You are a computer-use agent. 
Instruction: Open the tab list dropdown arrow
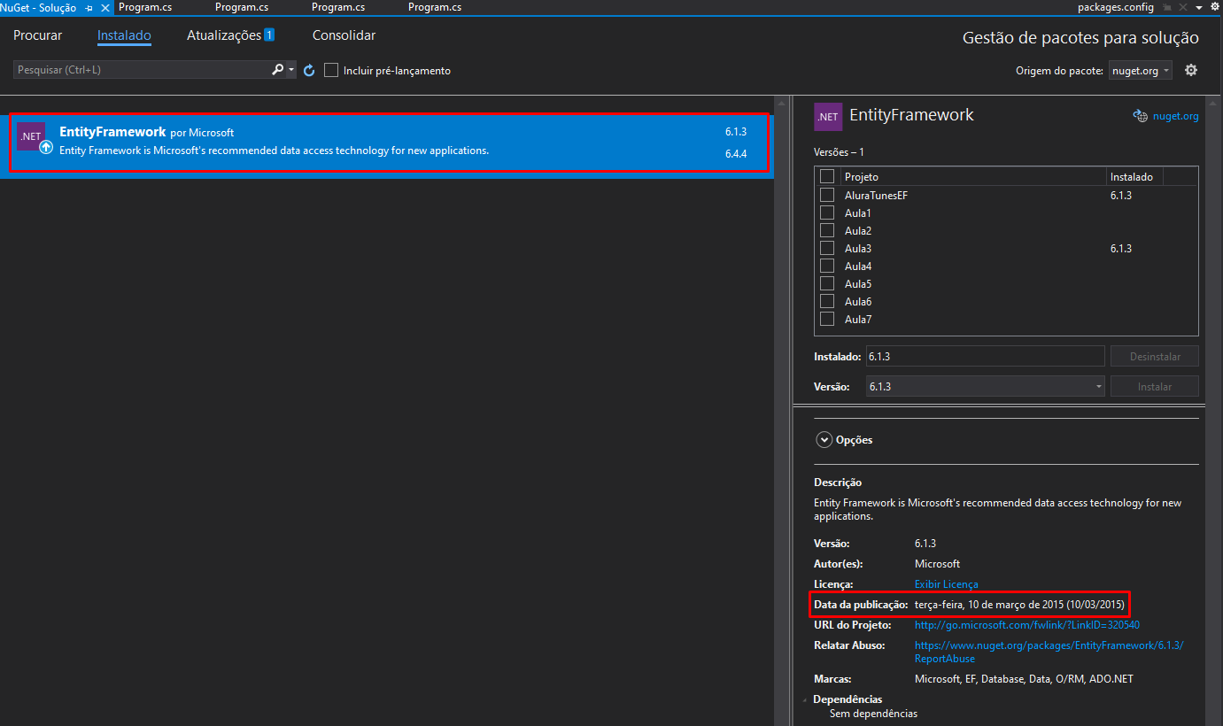coord(1198,7)
